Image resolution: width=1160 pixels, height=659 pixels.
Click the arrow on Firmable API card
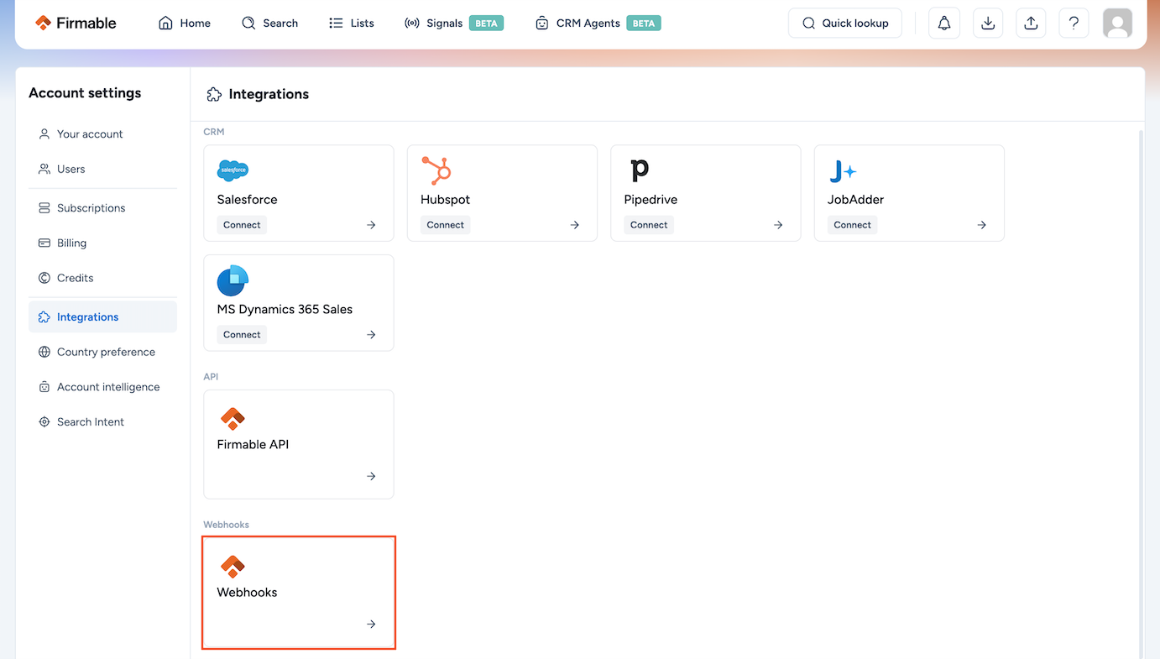(x=371, y=476)
